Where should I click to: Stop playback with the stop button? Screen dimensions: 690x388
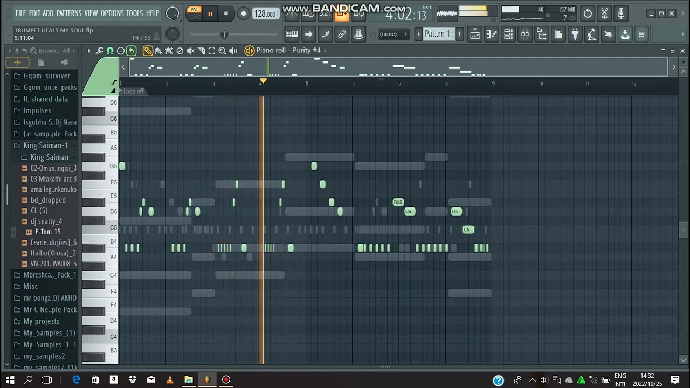(226, 13)
